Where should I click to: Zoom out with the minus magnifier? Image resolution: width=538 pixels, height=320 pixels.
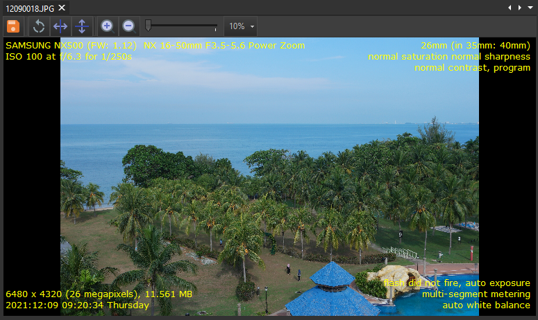tap(128, 26)
